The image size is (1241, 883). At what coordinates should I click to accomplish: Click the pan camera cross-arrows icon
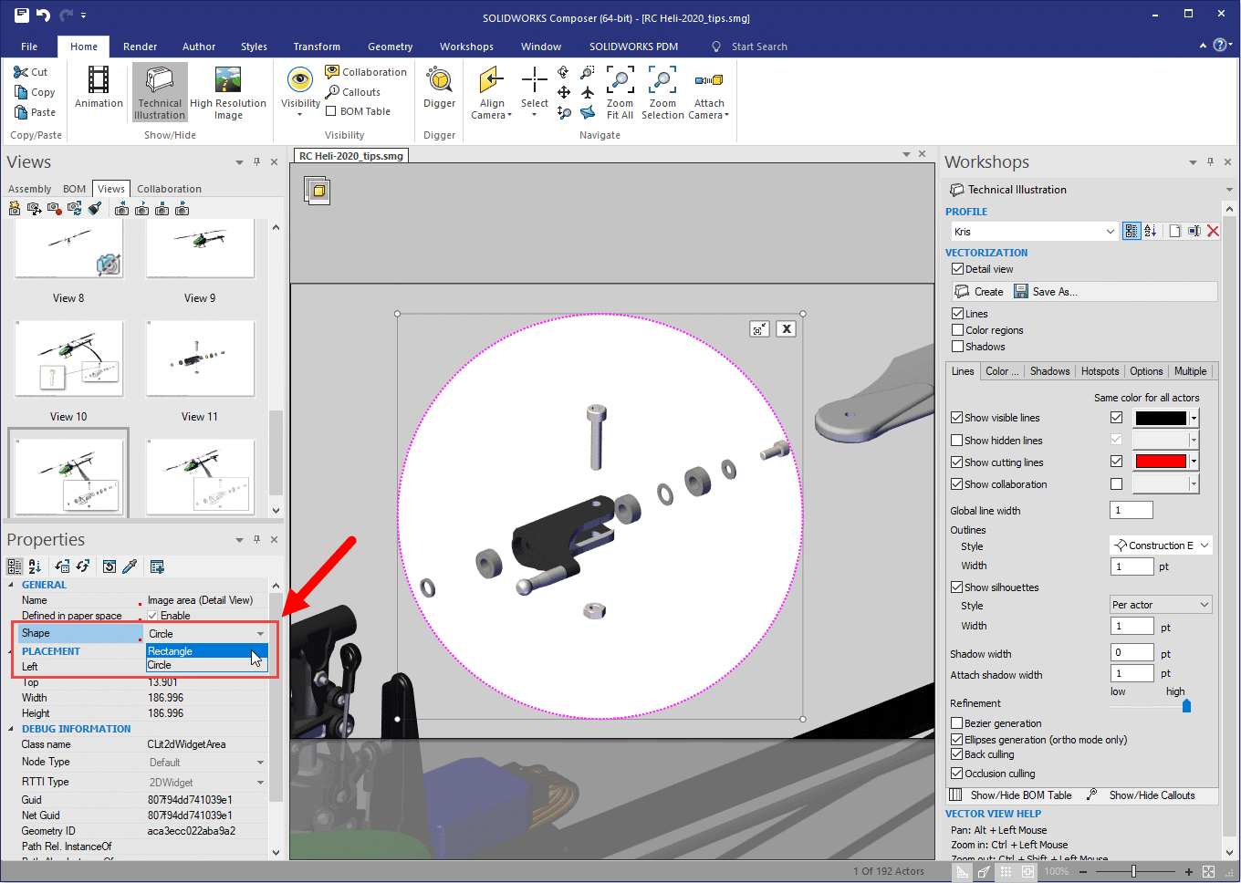tap(563, 92)
